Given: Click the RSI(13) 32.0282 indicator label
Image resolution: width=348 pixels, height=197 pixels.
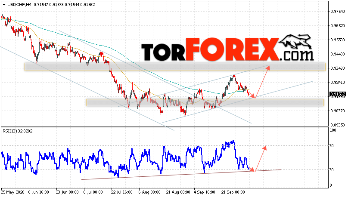Looking at the screenshot, I should pos(18,131).
